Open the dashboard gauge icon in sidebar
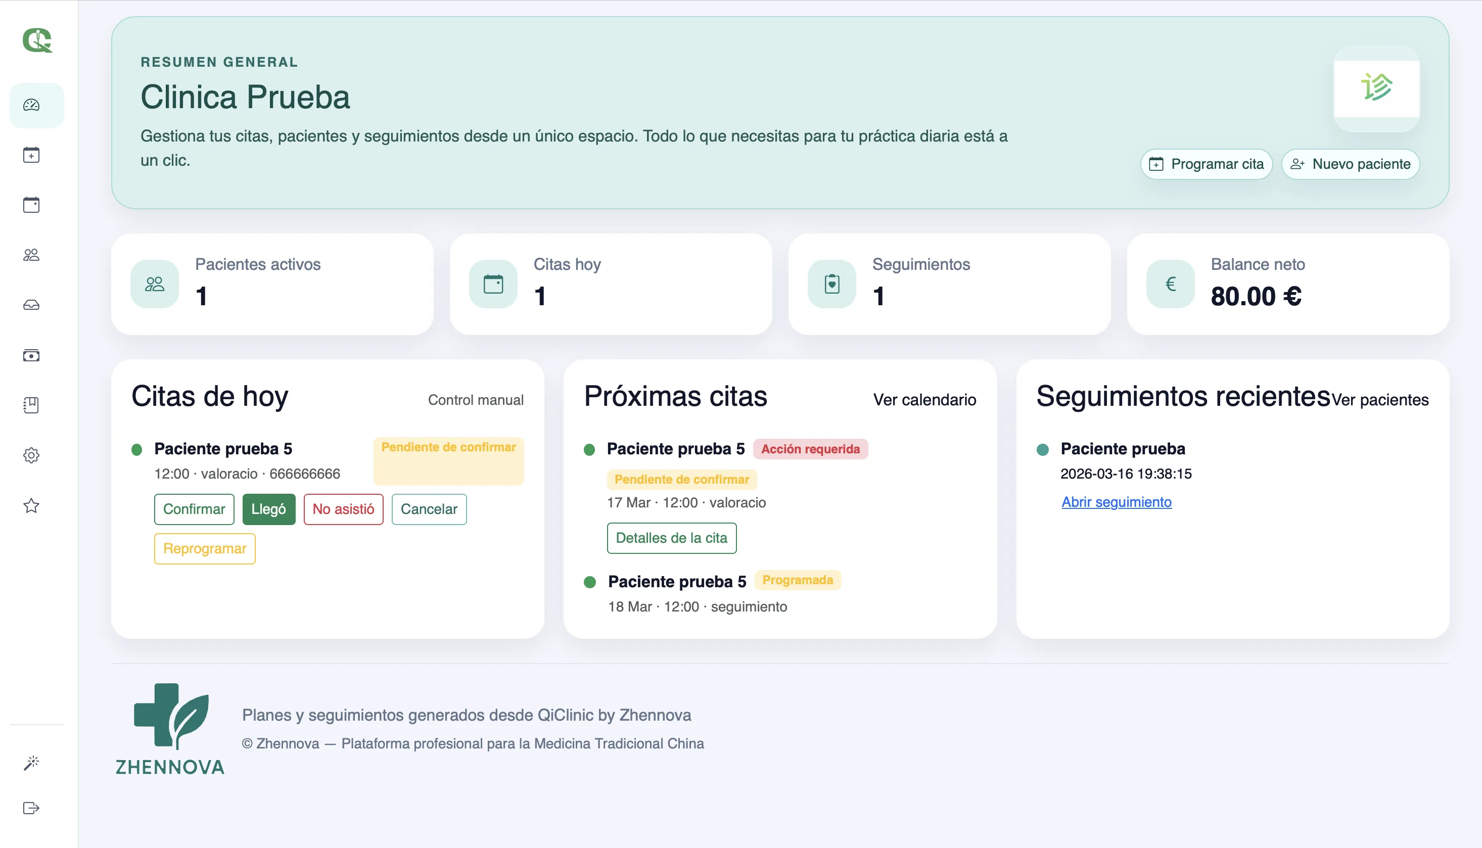Screen dimensions: 1482x848 click(31, 105)
